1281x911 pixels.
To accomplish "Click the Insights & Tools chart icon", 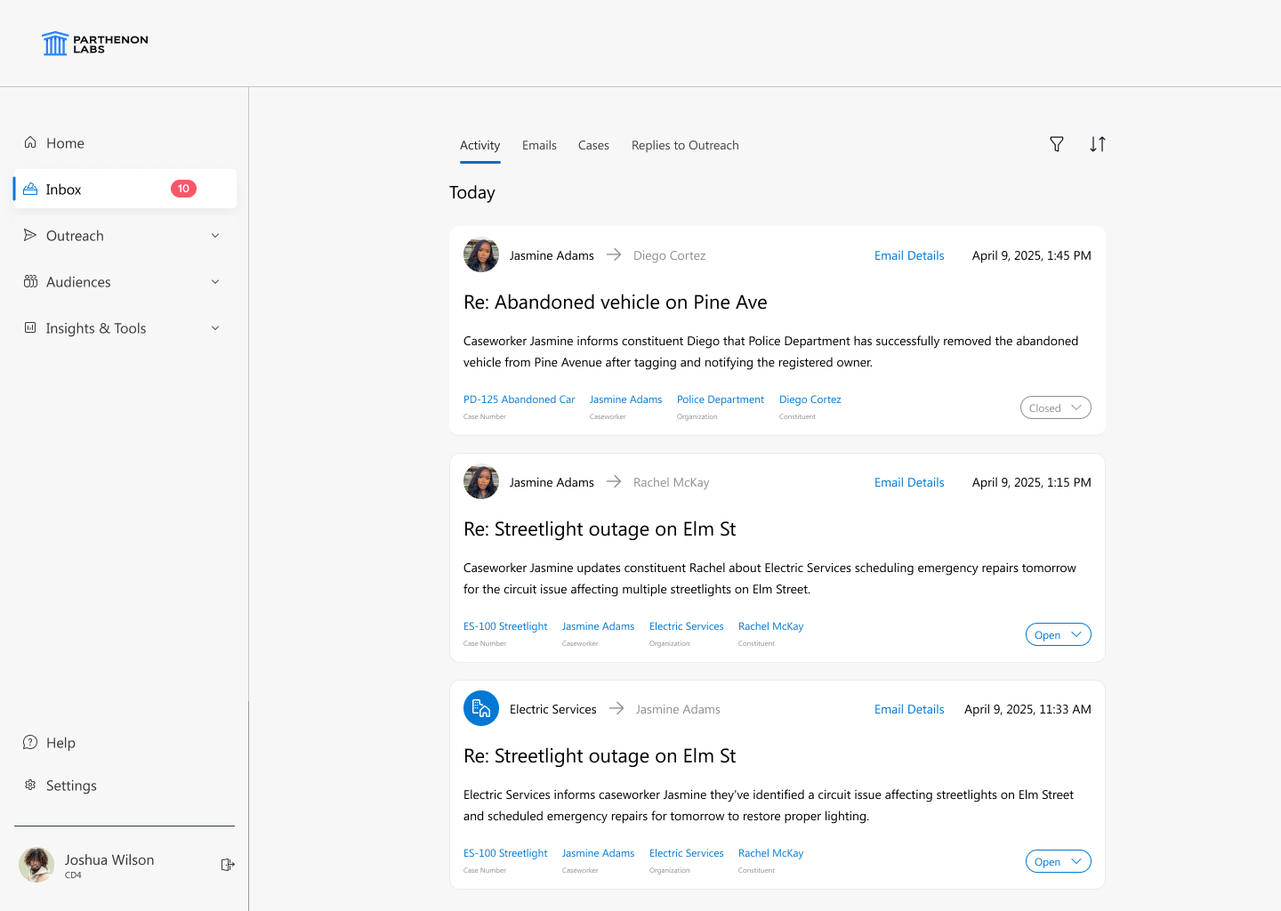I will 30,327.
